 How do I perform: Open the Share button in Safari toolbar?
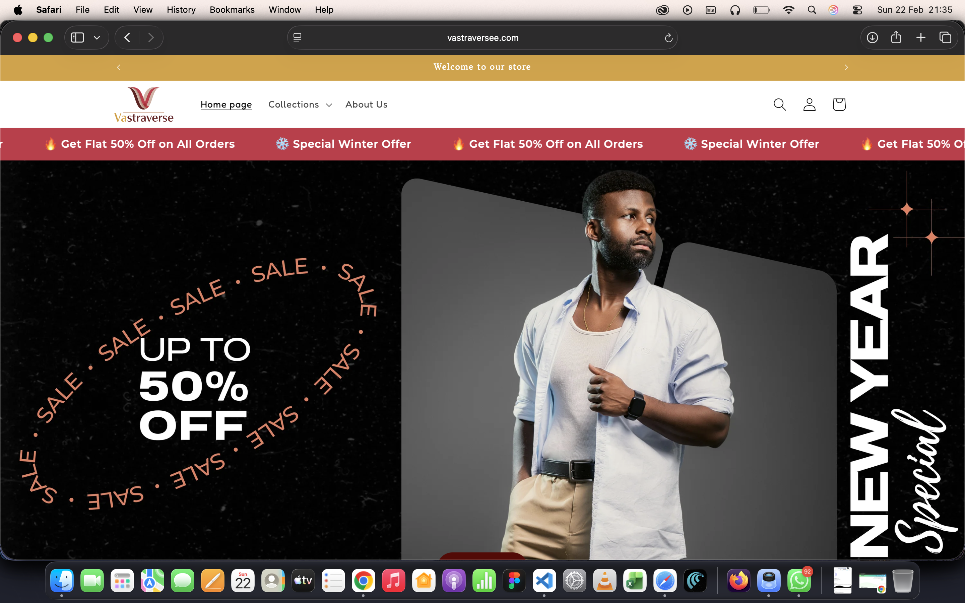click(x=896, y=37)
